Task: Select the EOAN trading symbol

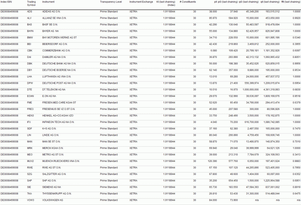Action: tap(30, 96)
